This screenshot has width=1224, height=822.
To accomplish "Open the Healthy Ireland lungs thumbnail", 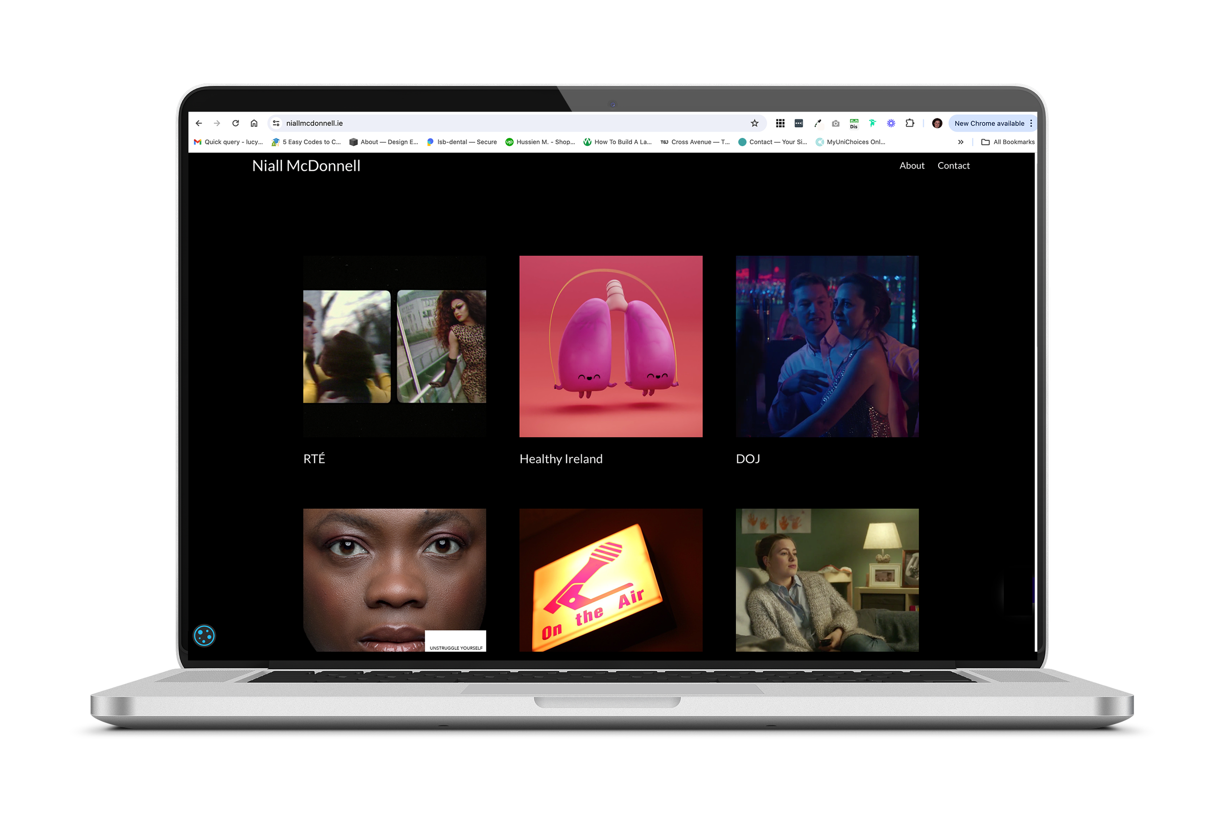I will [611, 346].
